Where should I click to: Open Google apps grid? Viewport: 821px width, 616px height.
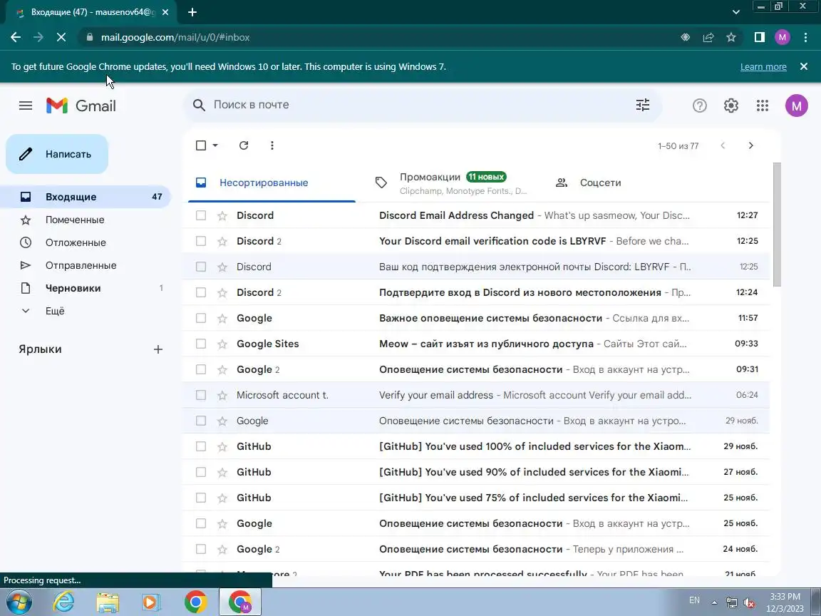763,106
